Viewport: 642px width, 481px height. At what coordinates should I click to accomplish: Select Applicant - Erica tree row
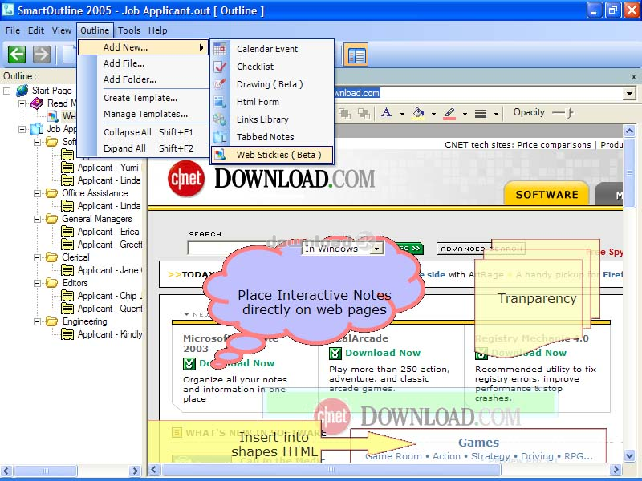(x=108, y=232)
